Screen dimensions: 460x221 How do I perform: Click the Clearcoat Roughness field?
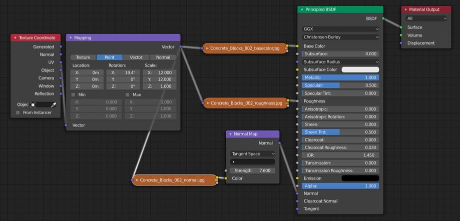click(340, 147)
